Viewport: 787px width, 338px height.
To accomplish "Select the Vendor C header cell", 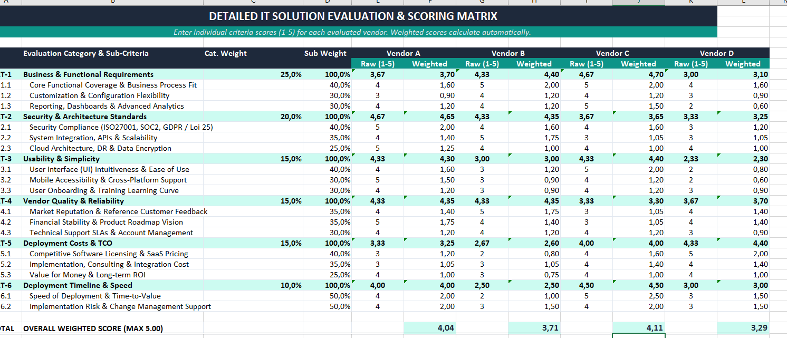I will (612, 53).
